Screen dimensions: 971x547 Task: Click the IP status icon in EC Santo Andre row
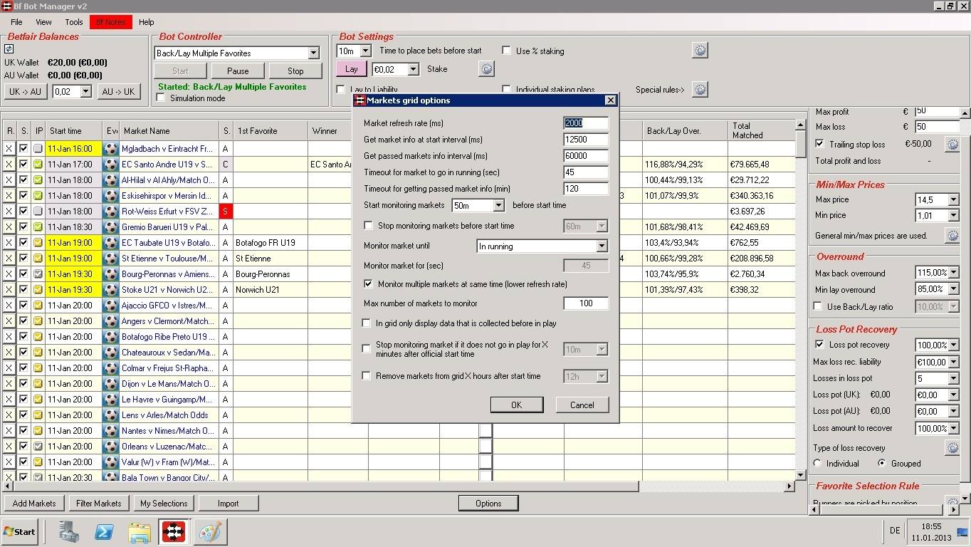(x=38, y=164)
